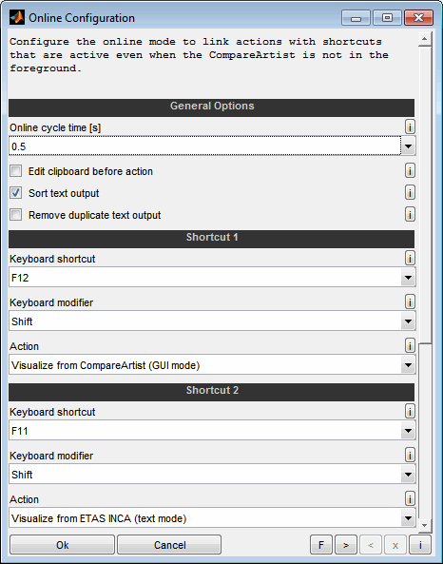Image resolution: width=443 pixels, height=564 pixels.
Task: Click the Cancel button
Action: [x=169, y=545]
